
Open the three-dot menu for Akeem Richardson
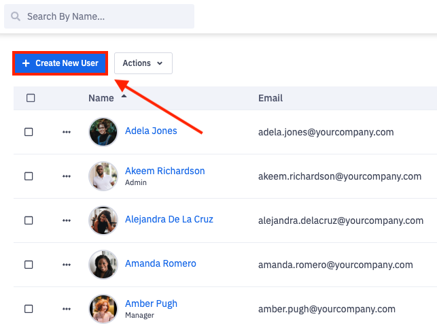point(67,176)
